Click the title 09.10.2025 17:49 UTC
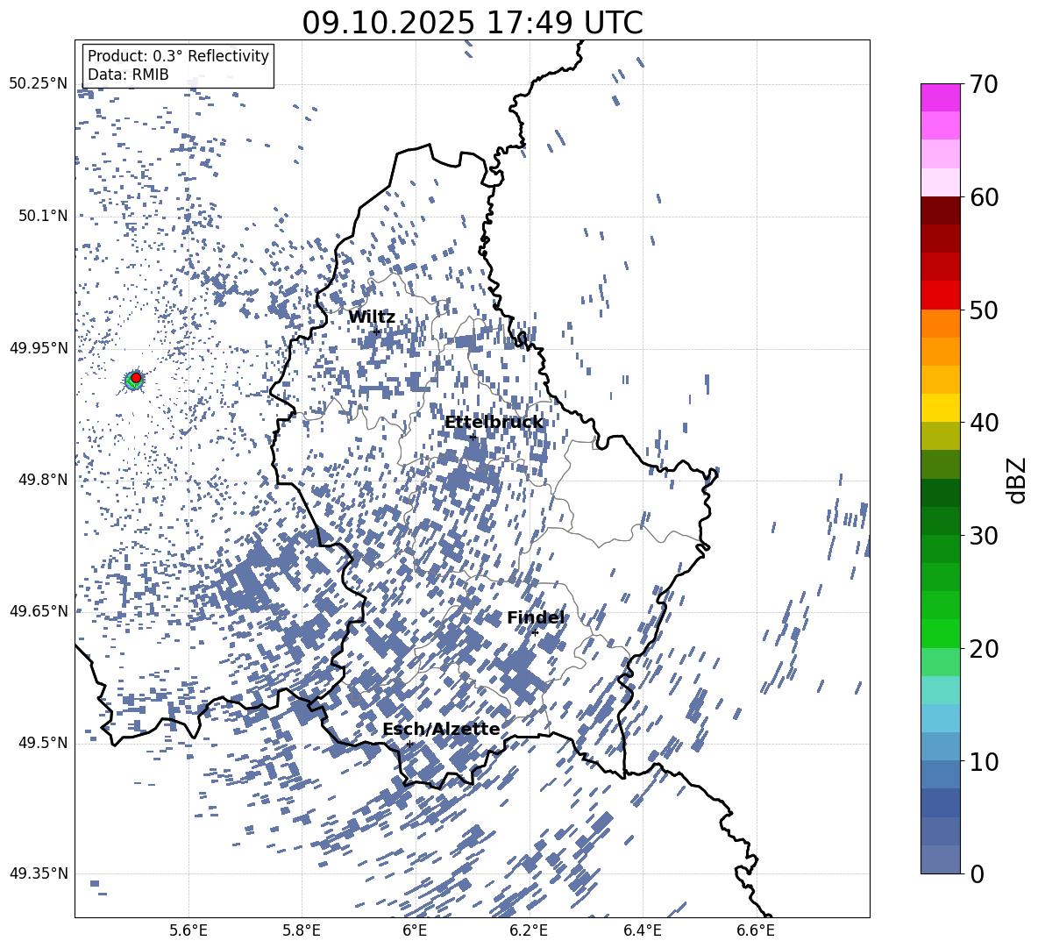The image size is (1038, 948). [x=473, y=23]
